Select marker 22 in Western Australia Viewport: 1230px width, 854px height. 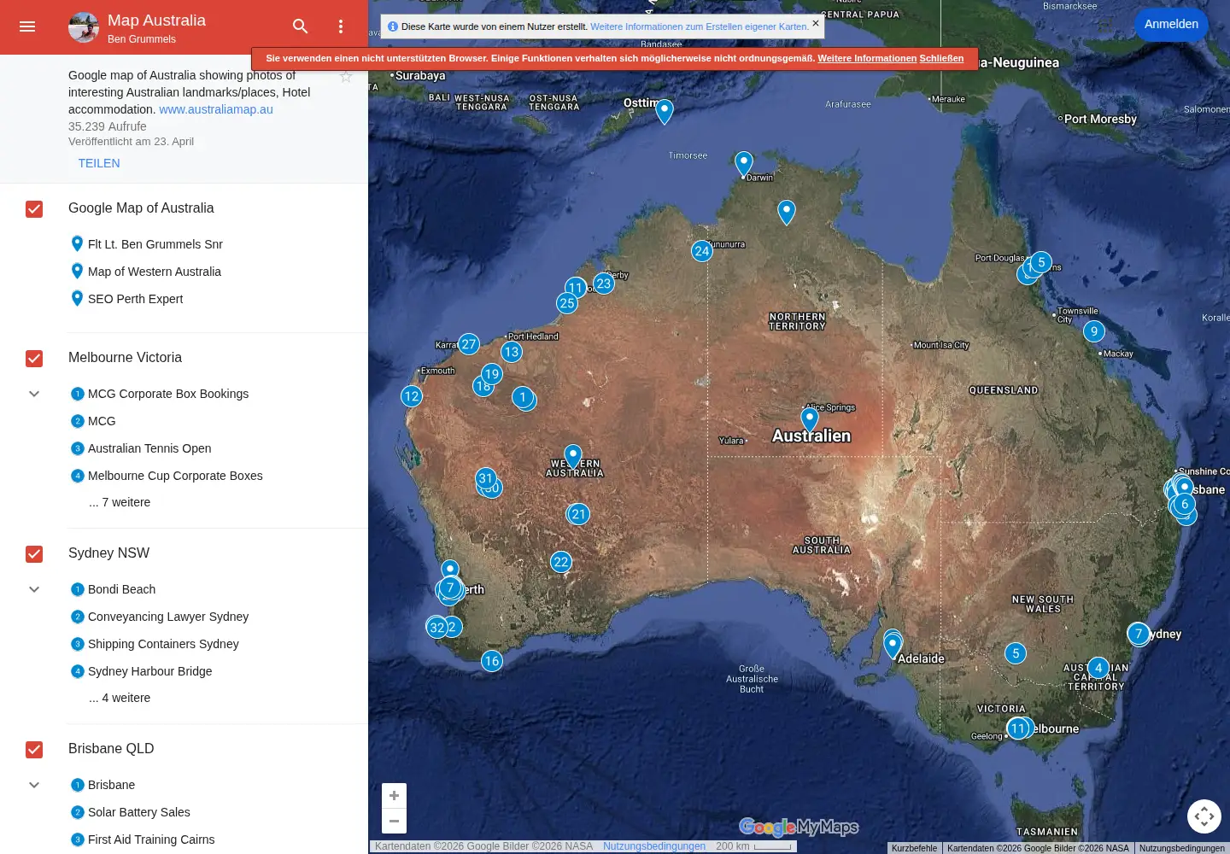[x=561, y=562]
